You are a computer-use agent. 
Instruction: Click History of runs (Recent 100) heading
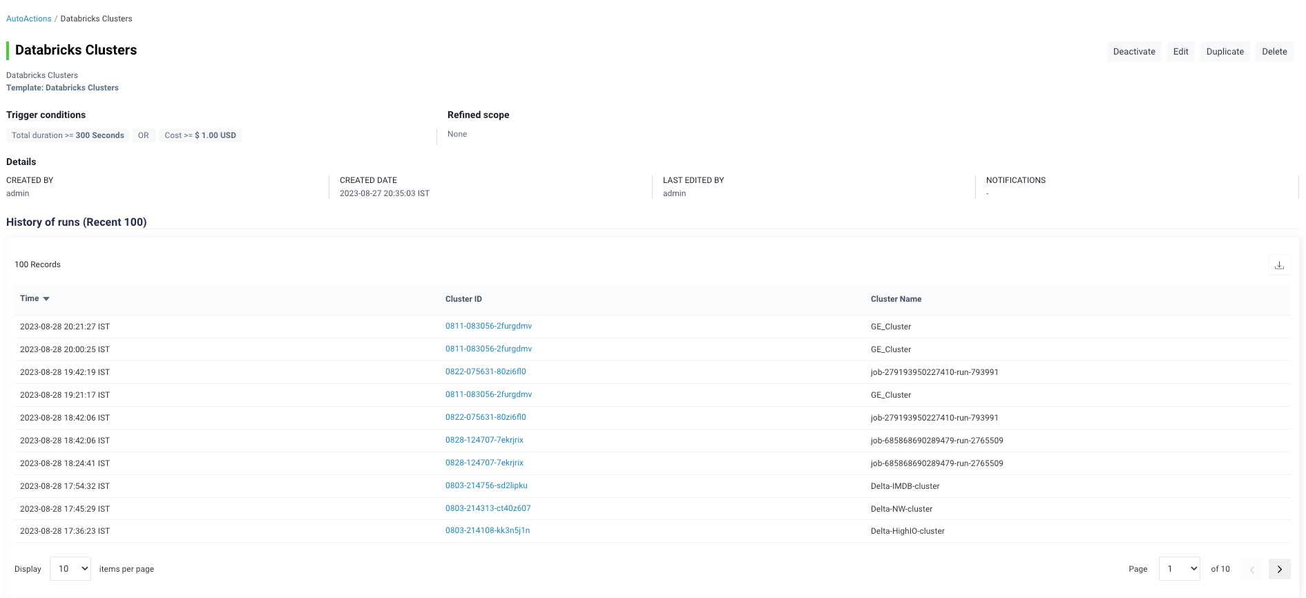pyautogui.click(x=76, y=222)
